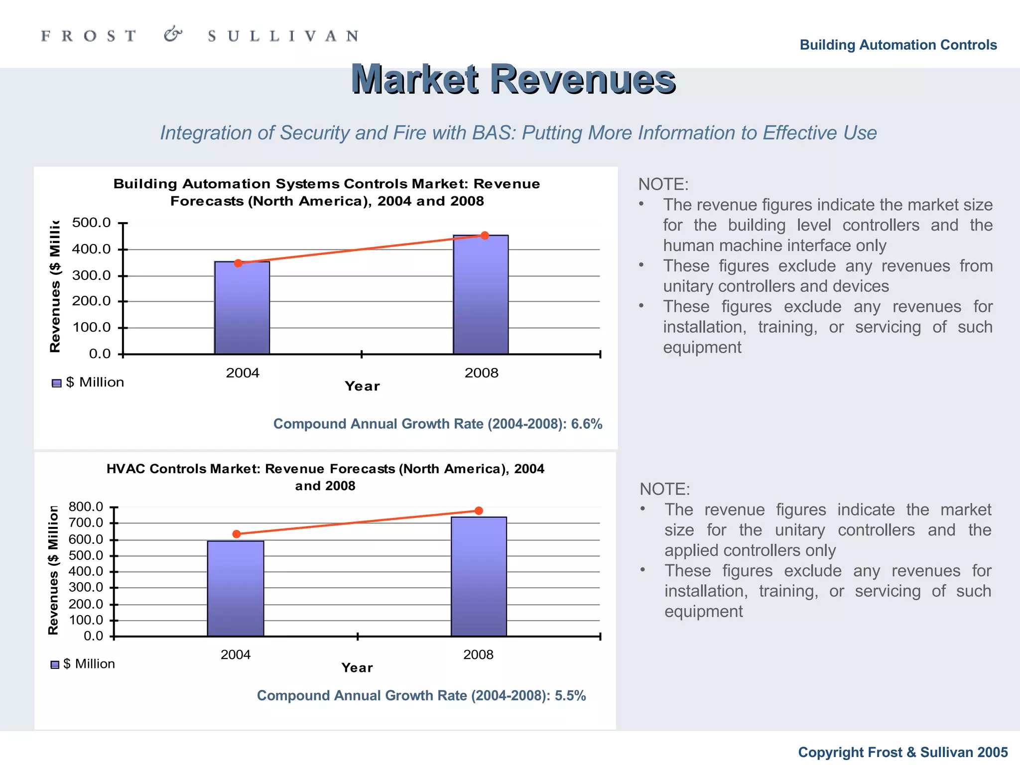1020x765 pixels.
Task: Click the Building Automation Controls header text
Action: pos(898,45)
